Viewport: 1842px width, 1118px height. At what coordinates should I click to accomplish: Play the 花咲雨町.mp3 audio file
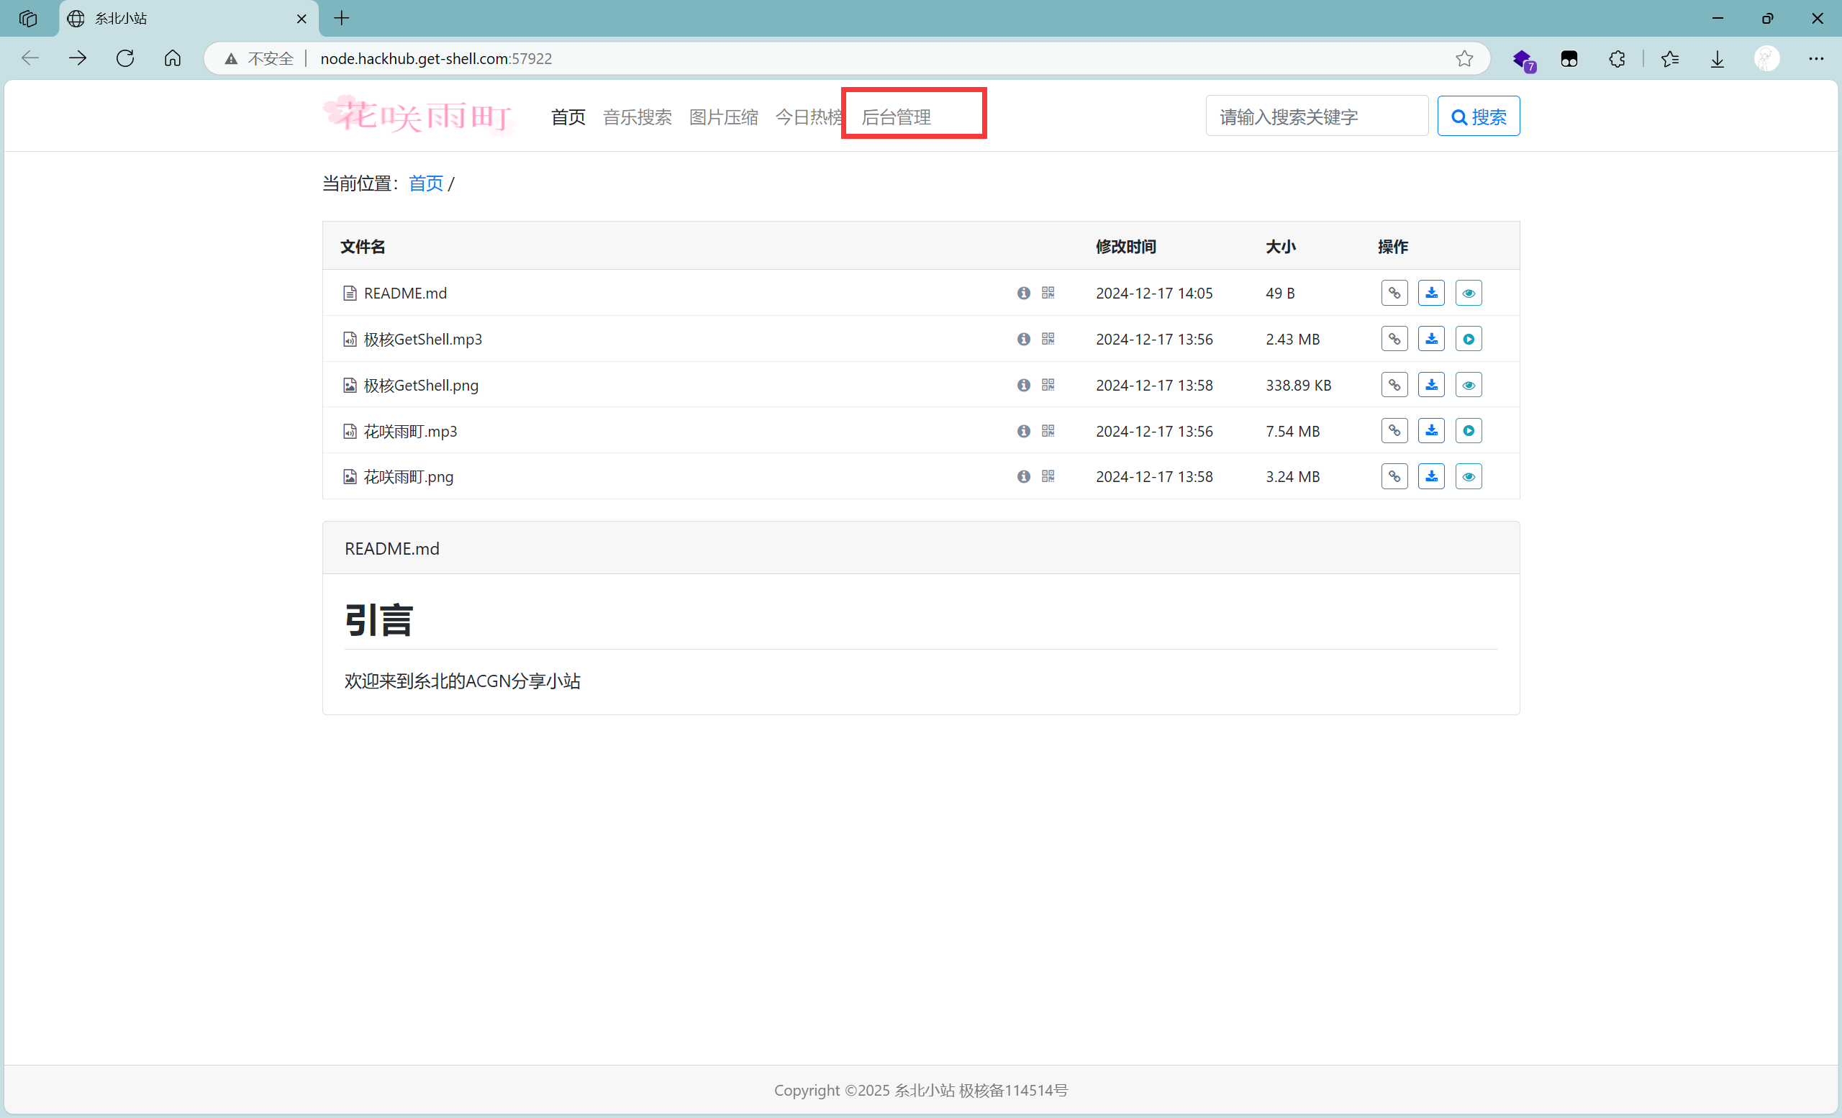click(1469, 431)
